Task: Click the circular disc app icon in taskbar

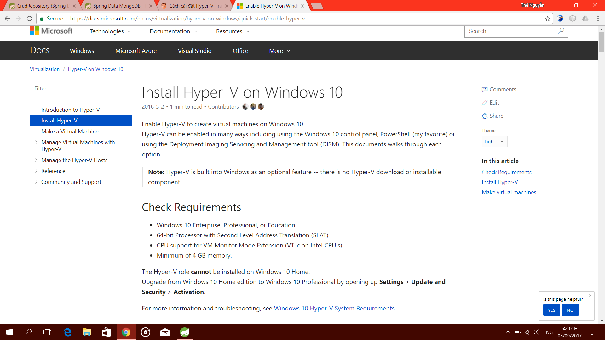Action: tap(146, 332)
